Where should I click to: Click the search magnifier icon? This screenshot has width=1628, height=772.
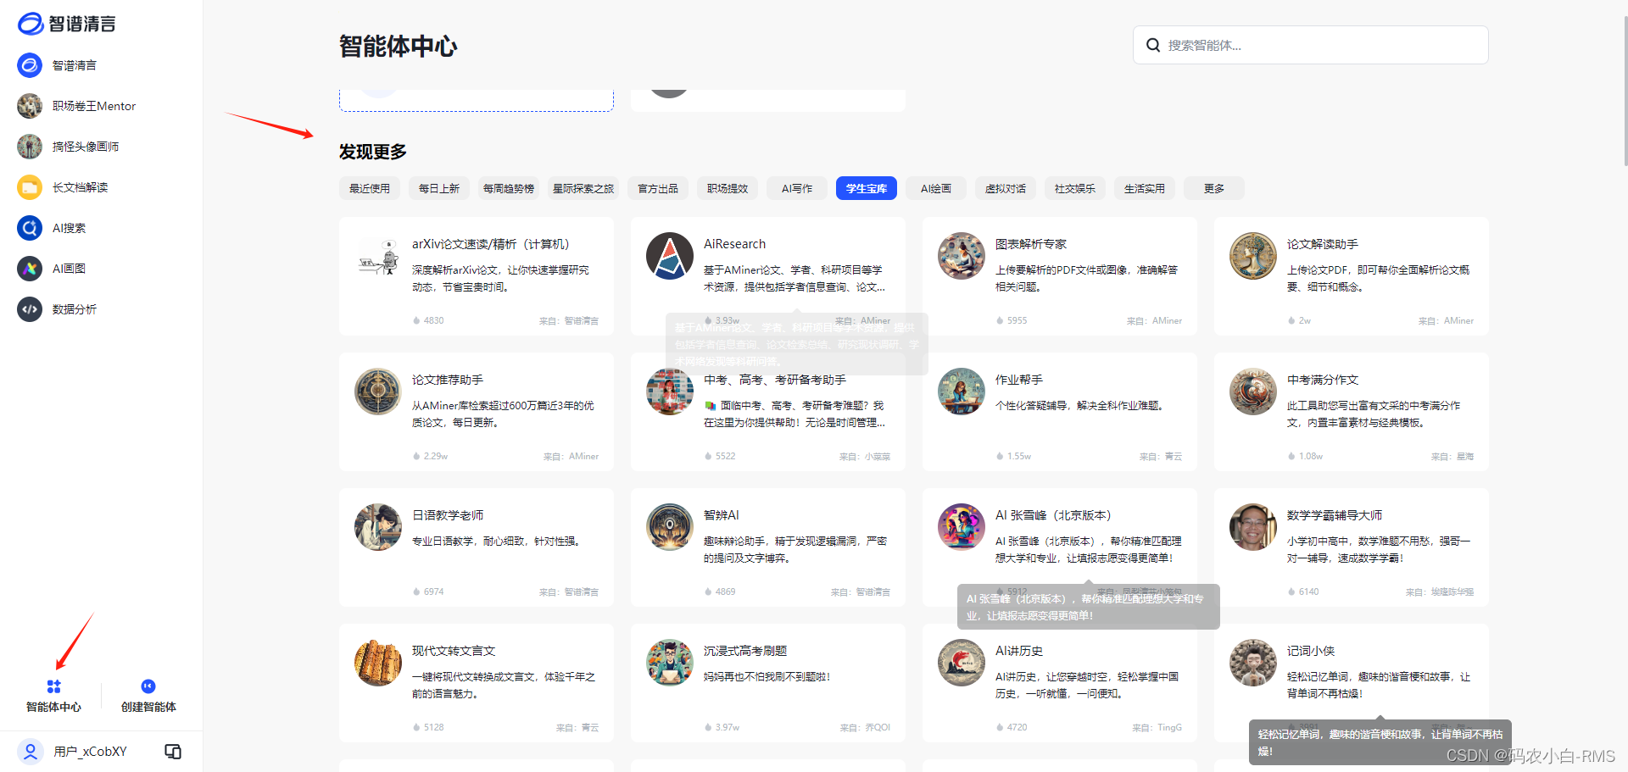1153,45
